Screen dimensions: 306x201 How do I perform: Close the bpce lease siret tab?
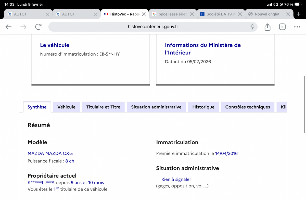pyautogui.click(x=192, y=14)
